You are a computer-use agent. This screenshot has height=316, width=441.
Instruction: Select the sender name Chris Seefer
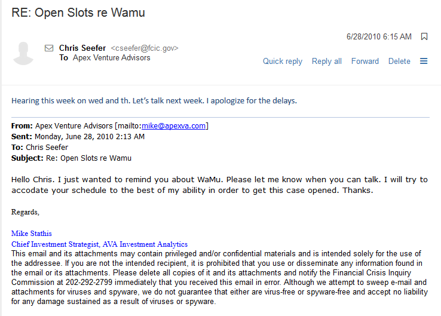[82, 48]
